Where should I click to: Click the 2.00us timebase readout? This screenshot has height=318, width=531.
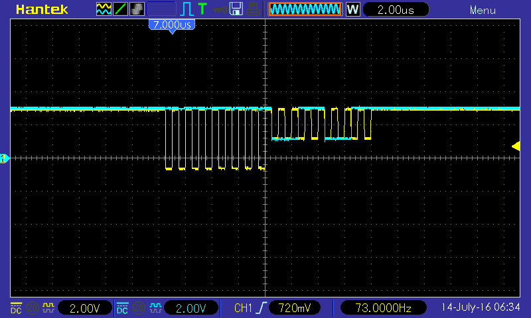[396, 10]
